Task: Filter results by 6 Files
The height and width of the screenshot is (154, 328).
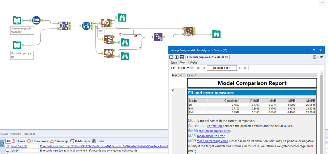Action: point(98,141)
